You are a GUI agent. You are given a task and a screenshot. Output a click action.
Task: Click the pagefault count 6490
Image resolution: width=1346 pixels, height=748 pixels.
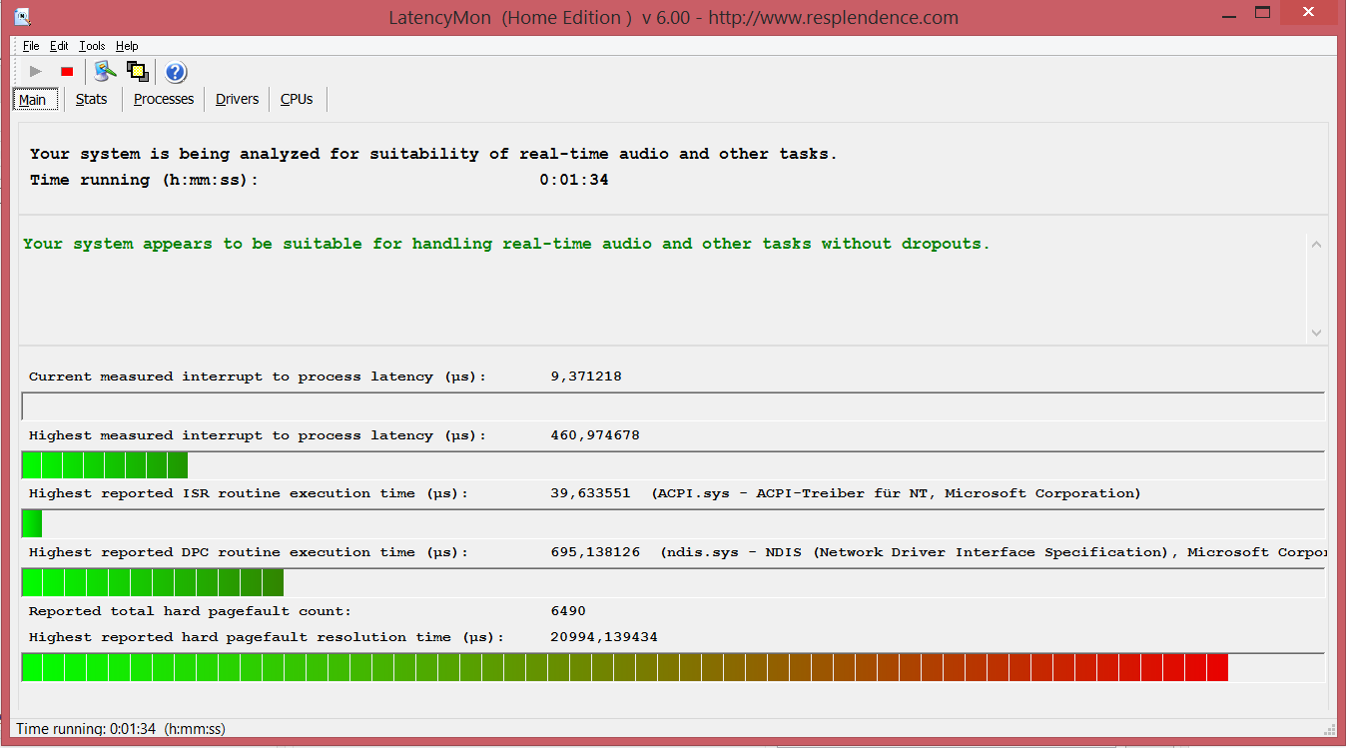tap(568, 611)
